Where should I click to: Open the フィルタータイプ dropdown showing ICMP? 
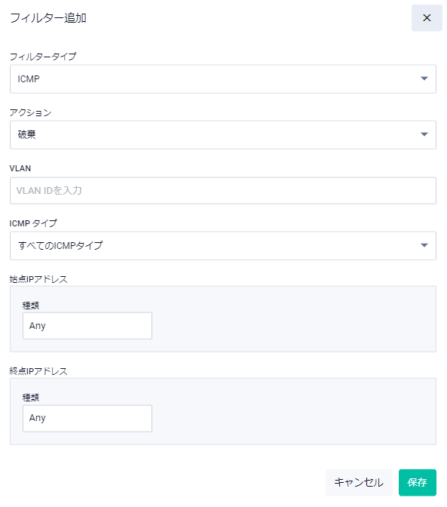[x=223, y=79]
